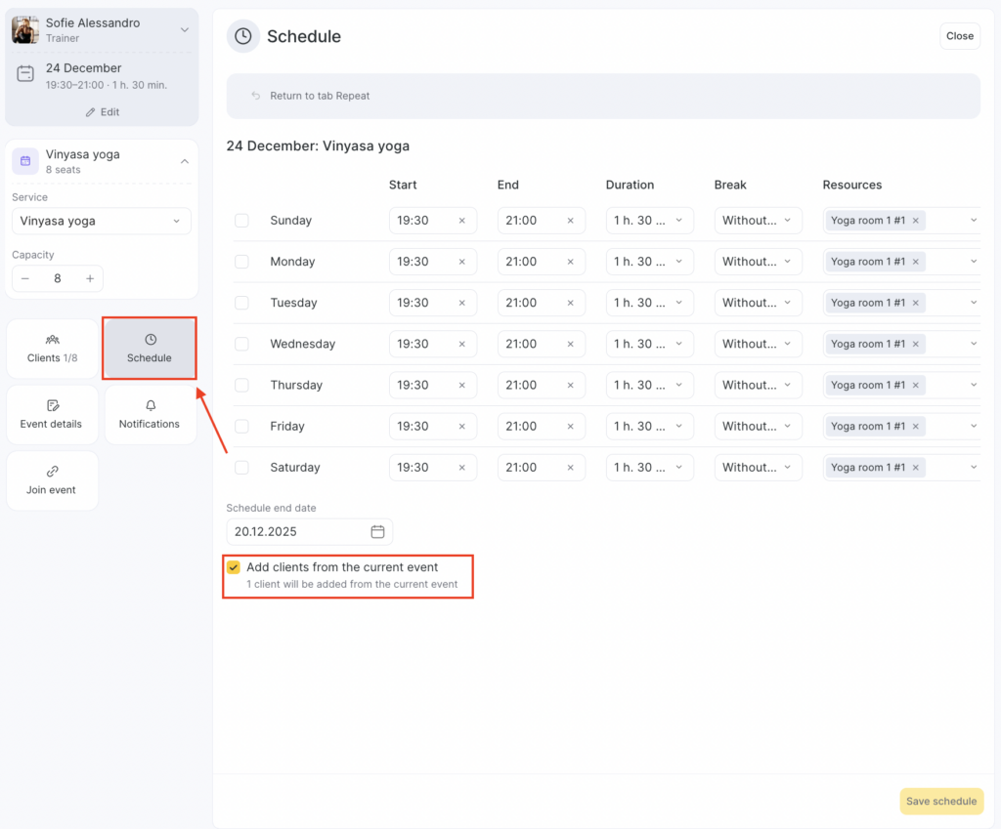
Task: Clear the Monday end time with x icon
Action: point(571,262)
